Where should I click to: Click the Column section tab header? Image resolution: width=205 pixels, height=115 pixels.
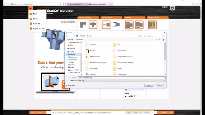coord(111,18)
